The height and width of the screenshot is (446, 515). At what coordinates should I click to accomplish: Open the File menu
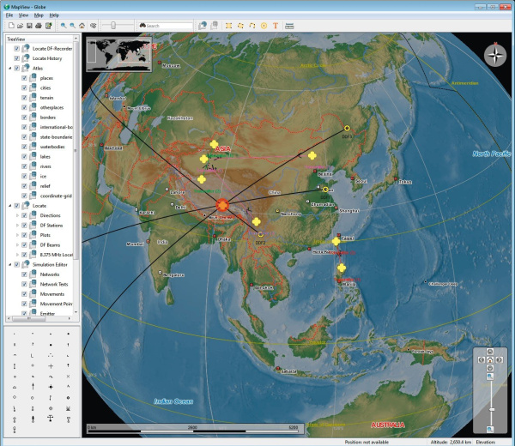point(9,15)
